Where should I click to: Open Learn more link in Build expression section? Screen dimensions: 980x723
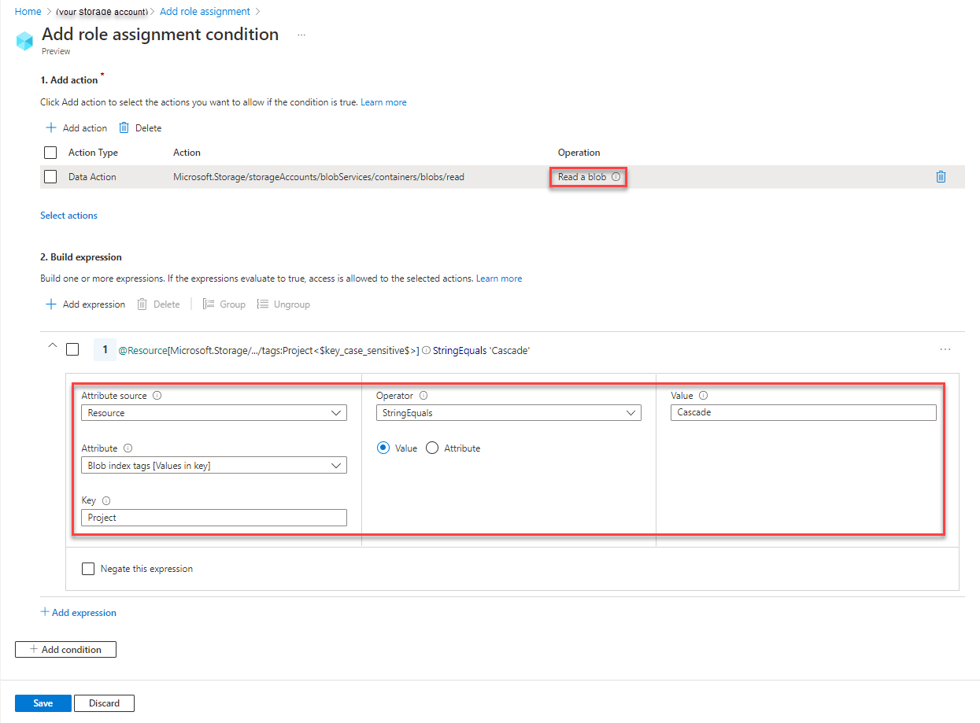pyautogui.click(x=499, y=279)
